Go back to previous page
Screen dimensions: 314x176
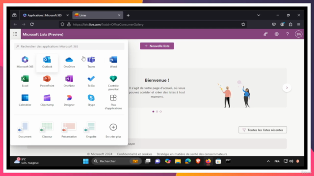15,24
